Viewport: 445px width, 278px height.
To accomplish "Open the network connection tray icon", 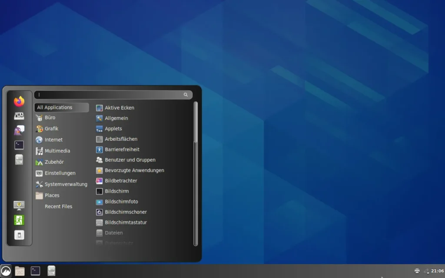I will 426,271.
